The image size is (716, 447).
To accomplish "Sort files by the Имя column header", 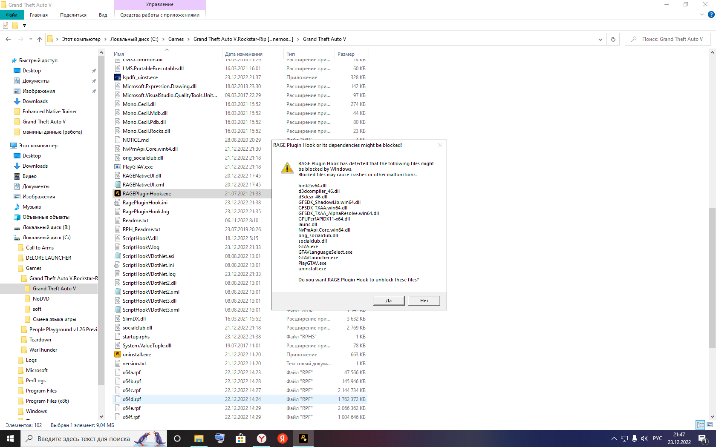I will pyautogui.click(x=166, y=54).
